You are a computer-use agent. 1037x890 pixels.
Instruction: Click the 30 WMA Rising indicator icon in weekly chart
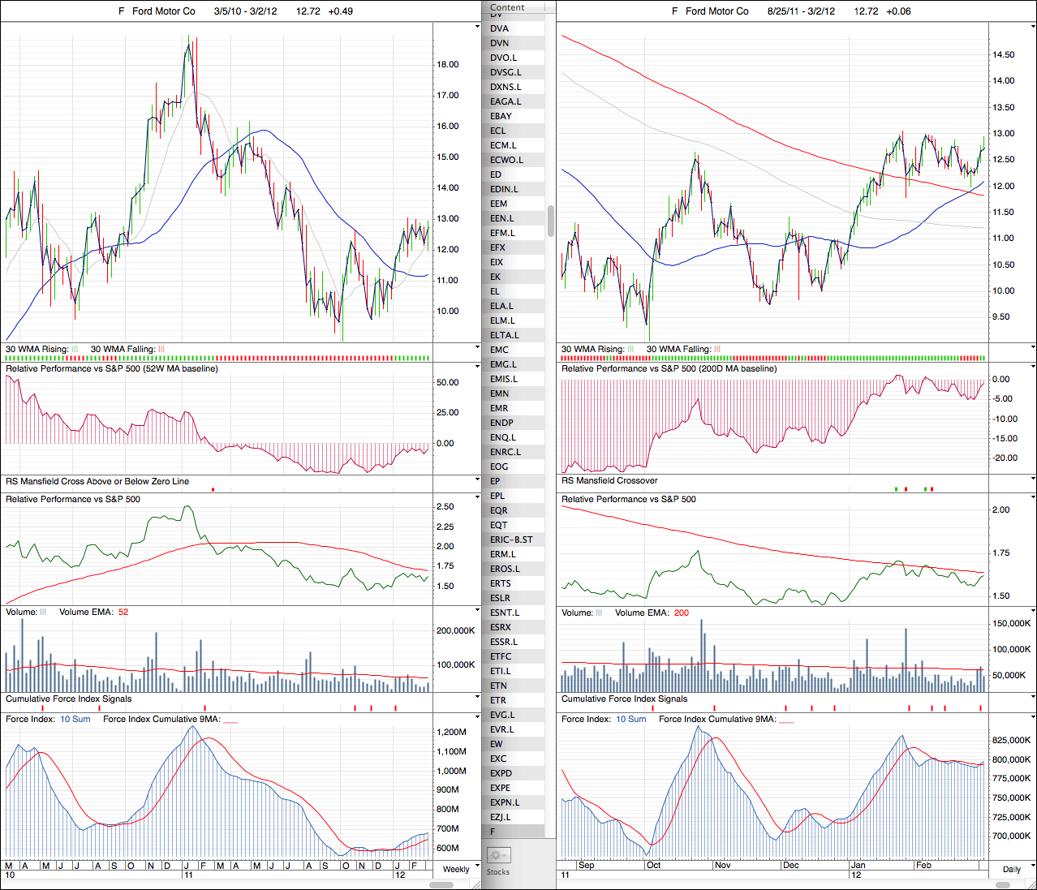75,349
